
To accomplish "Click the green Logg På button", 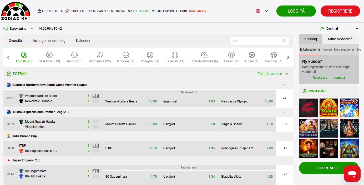I will [x=296, y=11].
